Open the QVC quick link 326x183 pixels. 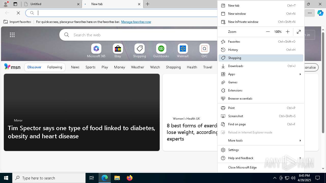point(204,51)
